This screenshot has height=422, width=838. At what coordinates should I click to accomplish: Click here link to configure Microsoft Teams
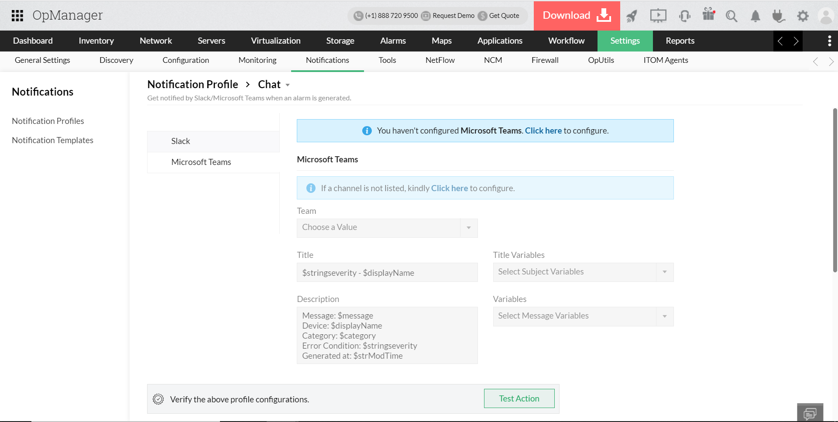543,131
